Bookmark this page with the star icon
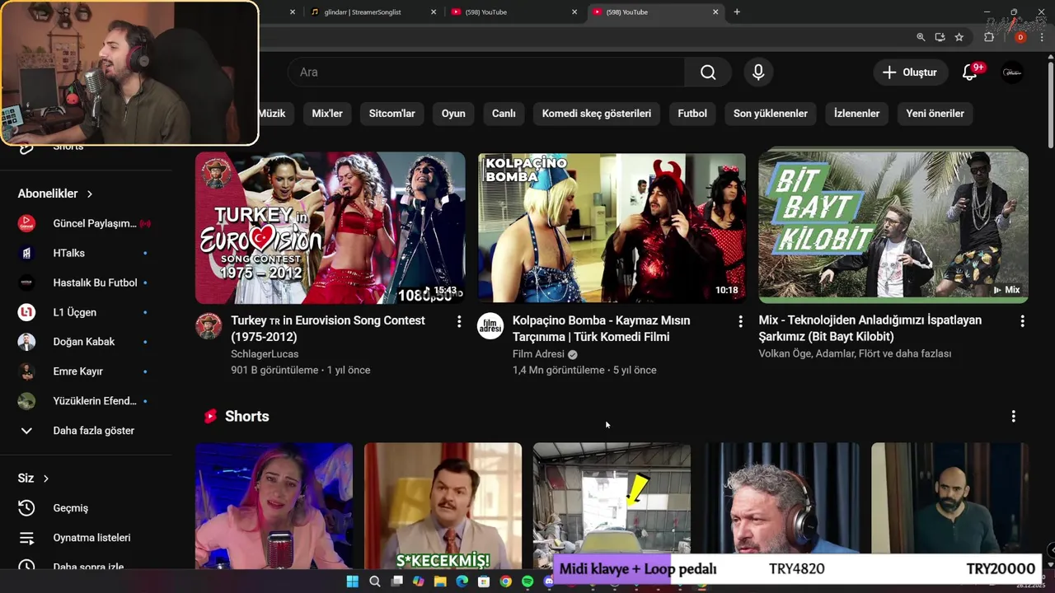 click(x=959, y=37)
